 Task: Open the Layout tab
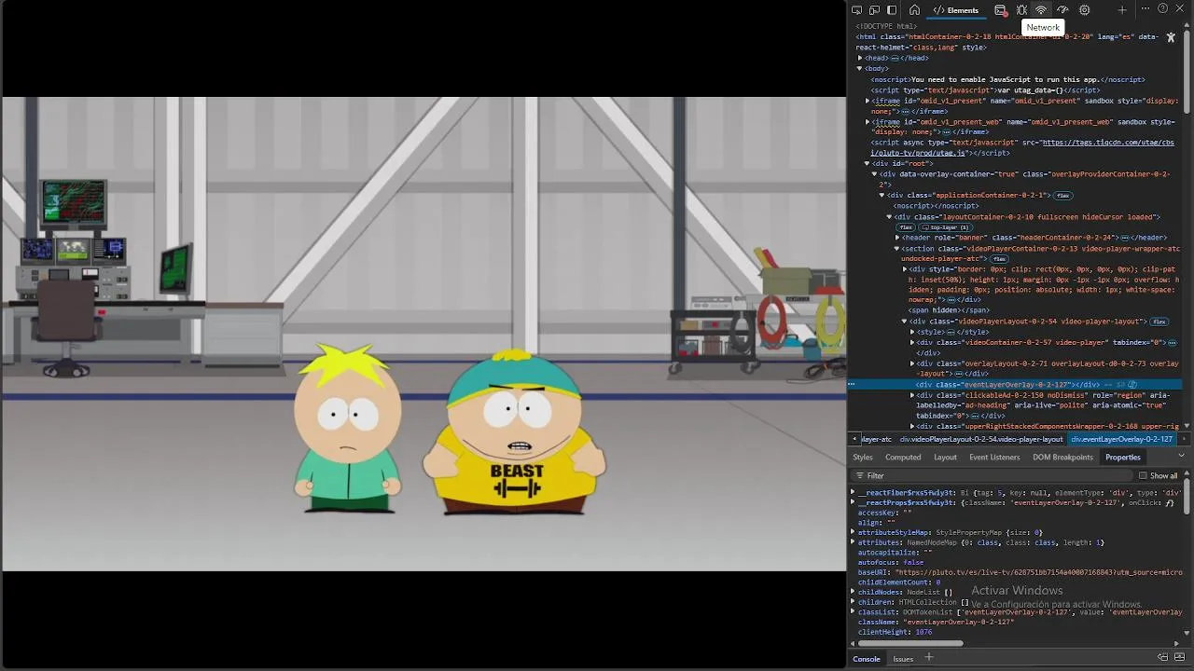point(945,457)
